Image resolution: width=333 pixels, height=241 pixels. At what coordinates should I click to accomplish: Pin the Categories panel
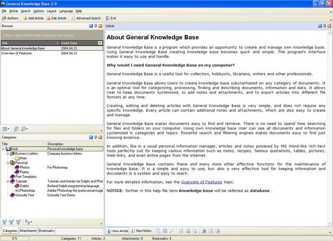96,137
